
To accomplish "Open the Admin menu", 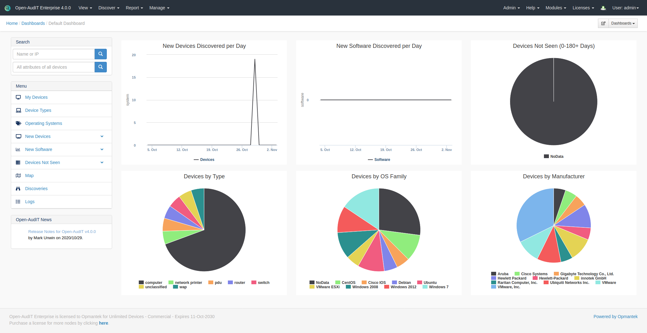I will pyautogui.click(x=511, y=8).
